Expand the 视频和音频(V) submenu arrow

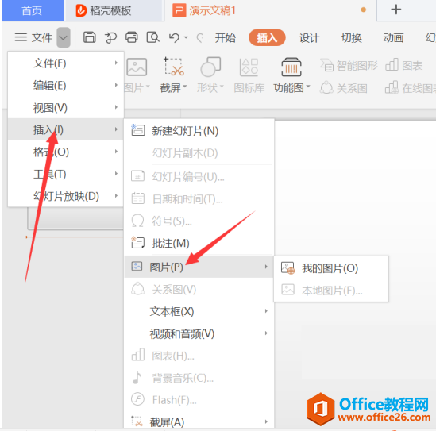(266, 333)
